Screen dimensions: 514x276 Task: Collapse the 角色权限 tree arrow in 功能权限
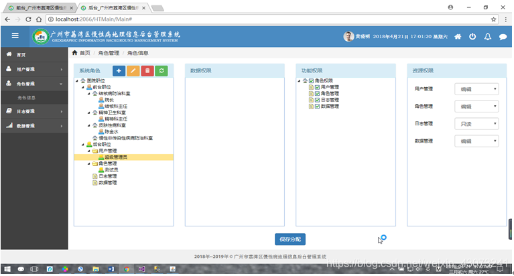pyautogui.click(x=299, y=80)
